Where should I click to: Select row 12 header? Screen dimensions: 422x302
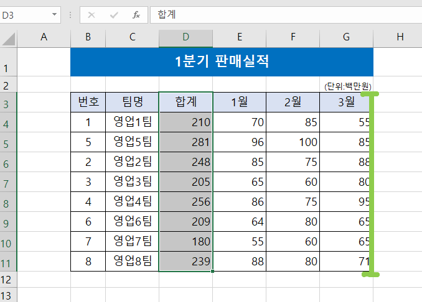[8, 280]
